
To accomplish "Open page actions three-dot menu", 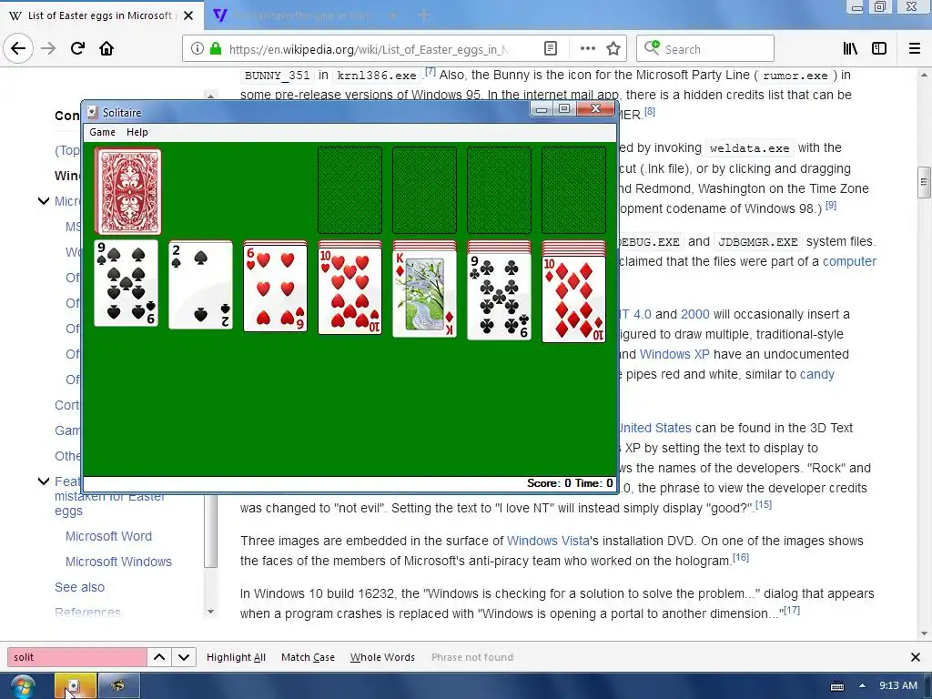I will tap(587, 49).
